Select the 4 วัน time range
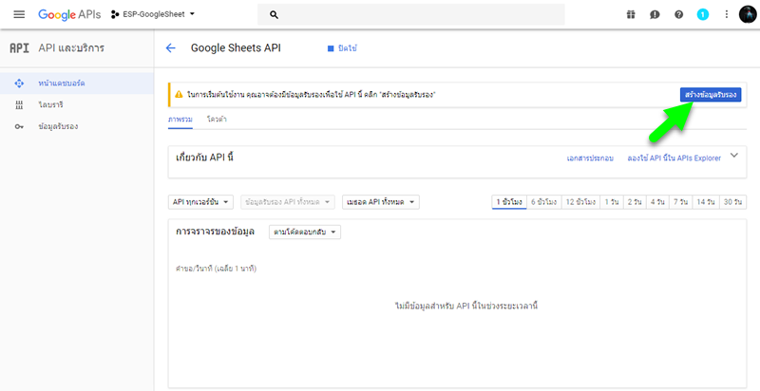 657,202
